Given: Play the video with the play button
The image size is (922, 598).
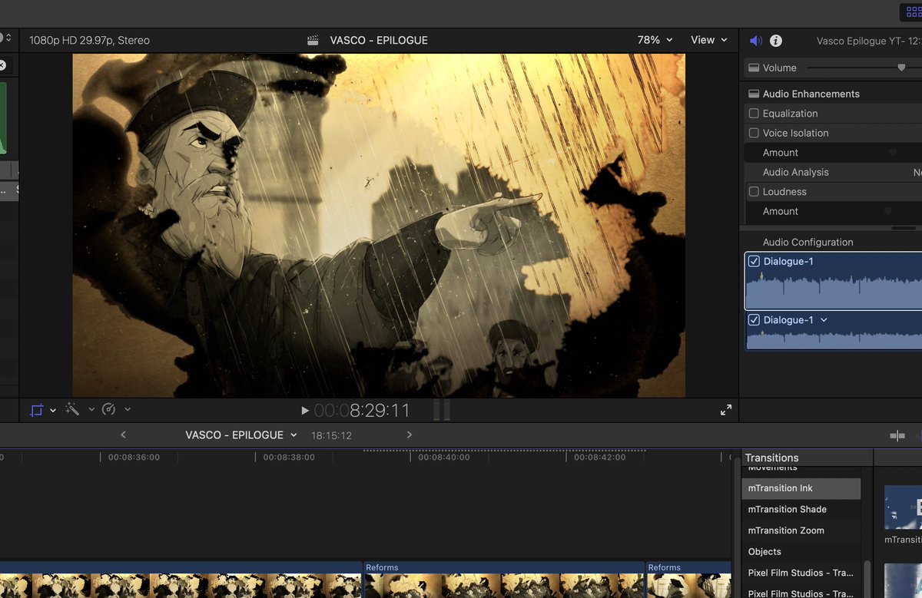Looking at the screenshot, I should coord(305,411).
